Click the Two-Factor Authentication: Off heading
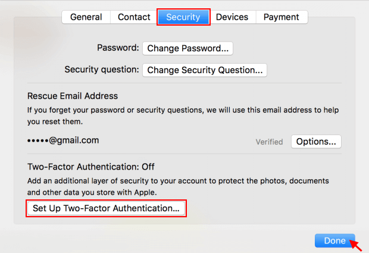369x253 pixels. tap(91, 167)
